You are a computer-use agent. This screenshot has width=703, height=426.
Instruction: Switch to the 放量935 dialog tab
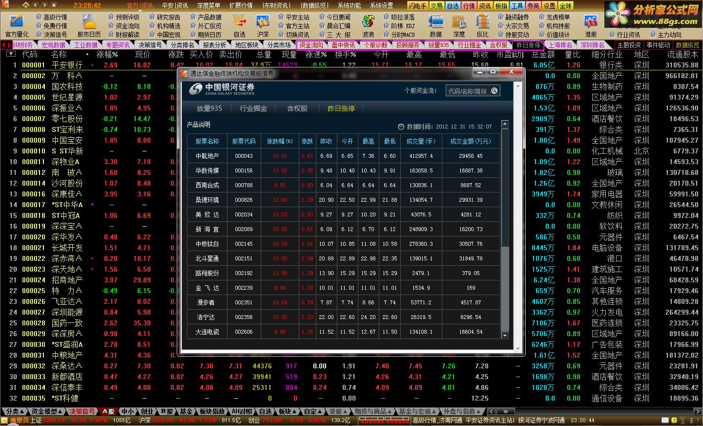tap(209, 108)
